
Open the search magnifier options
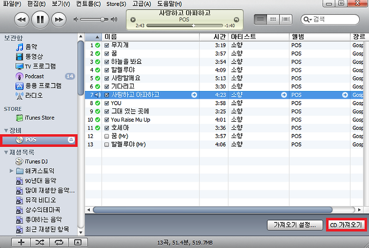(x=307, y=19)
